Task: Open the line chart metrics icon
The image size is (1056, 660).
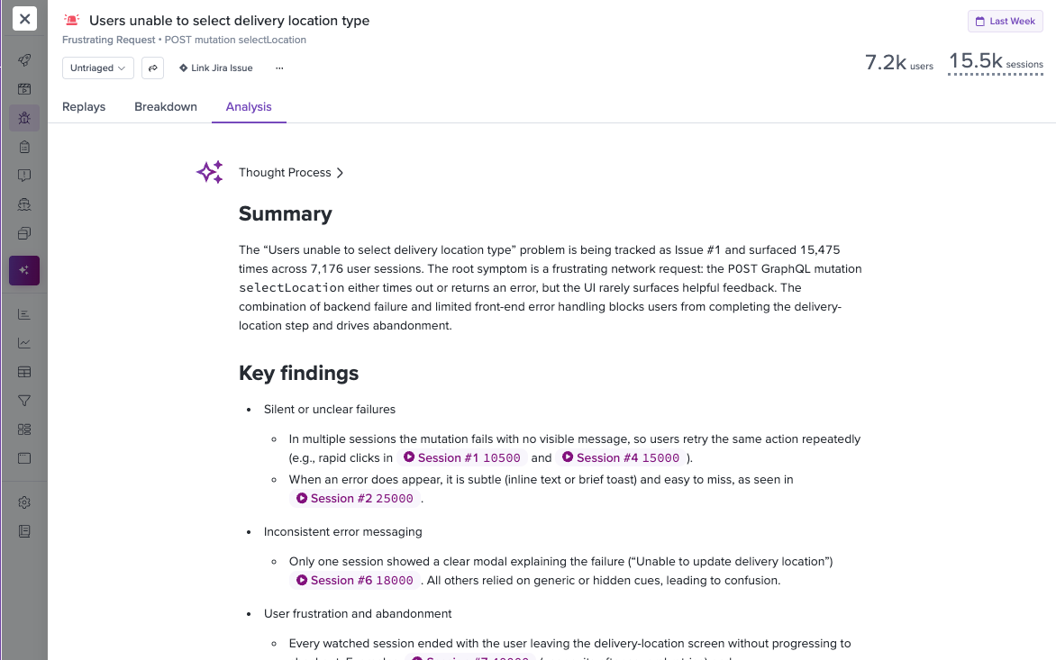Action: (23, 342)
